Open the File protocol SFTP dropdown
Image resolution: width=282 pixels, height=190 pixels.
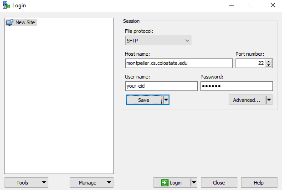[158, 41]
